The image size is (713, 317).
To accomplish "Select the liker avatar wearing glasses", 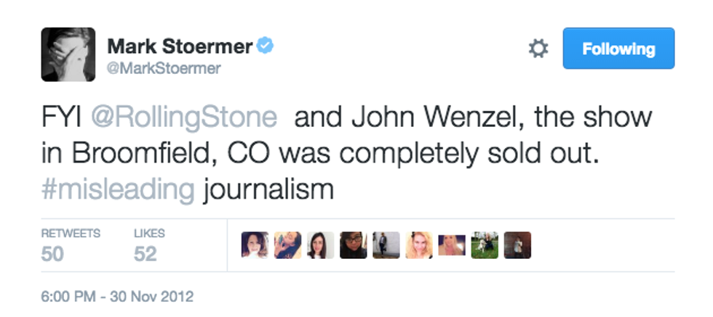I will click(x=354, y=245).
